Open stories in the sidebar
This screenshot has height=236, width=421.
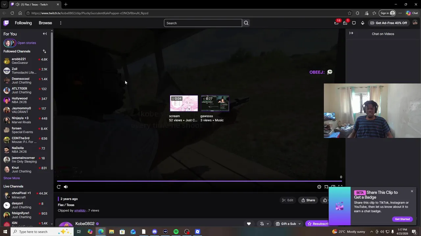click(20, 43)
